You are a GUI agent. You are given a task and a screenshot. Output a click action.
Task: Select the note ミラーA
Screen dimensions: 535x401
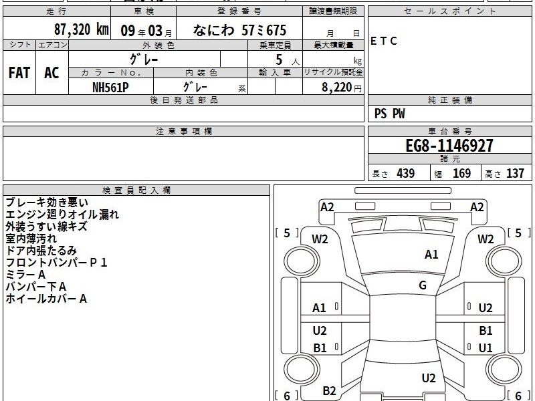point(25,275)
